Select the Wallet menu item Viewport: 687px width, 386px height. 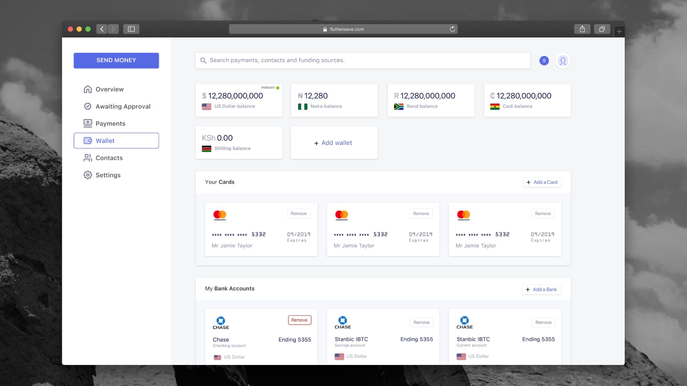click(116, 141)
